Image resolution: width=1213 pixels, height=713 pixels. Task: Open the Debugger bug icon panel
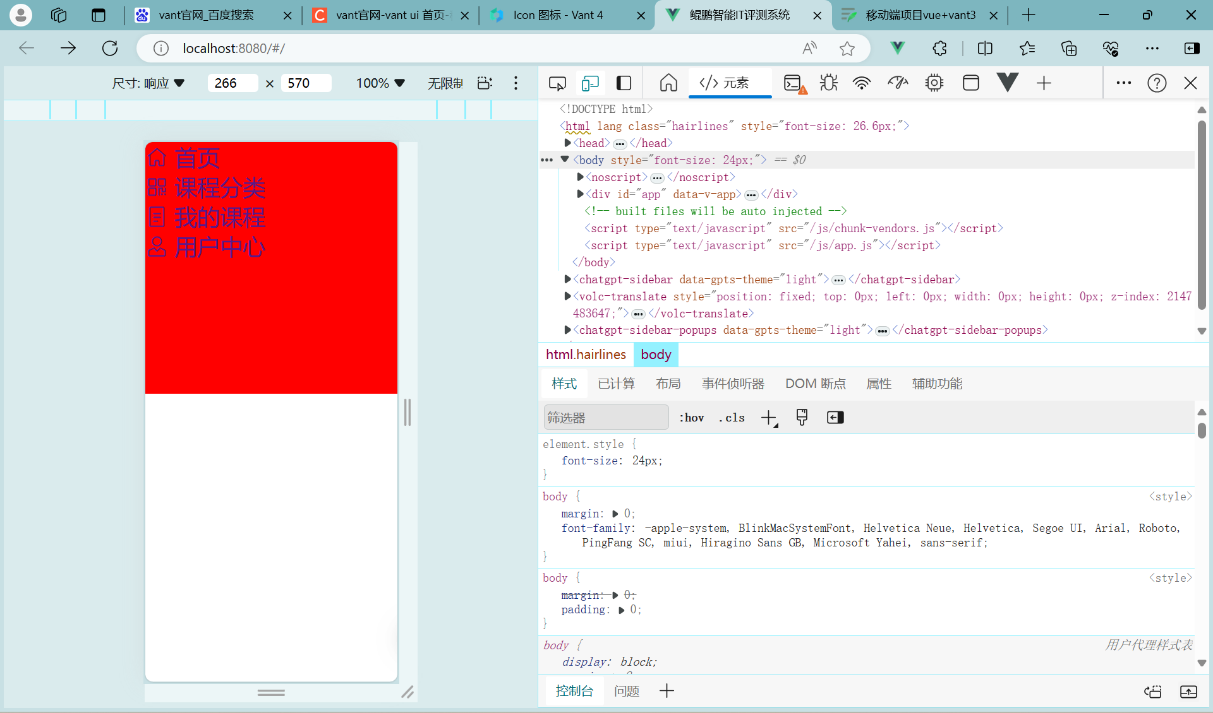click(828, 83)
